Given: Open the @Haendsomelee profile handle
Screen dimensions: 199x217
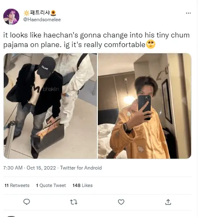Looking at the screenshot, I should click(42, 20).
